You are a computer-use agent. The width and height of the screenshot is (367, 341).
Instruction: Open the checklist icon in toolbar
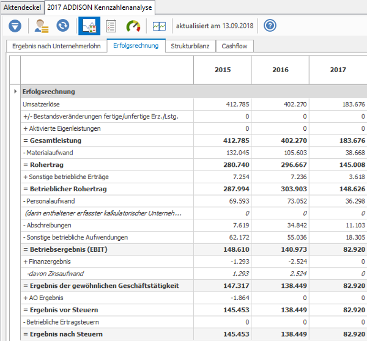point(111,26)
